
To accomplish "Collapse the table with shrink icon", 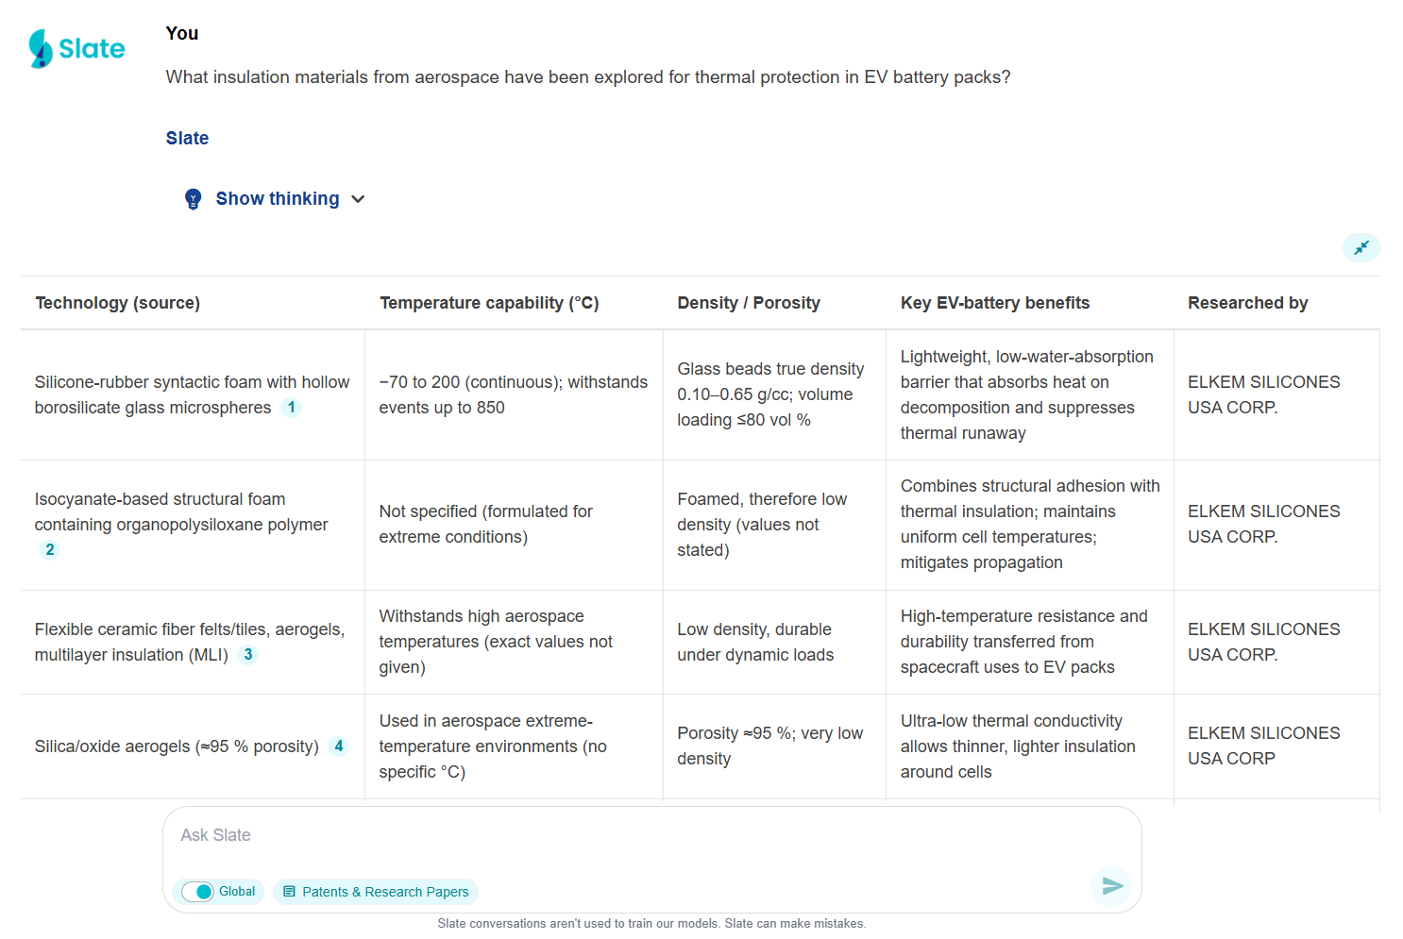I will pyautogui.click(x=1361, y=247).
